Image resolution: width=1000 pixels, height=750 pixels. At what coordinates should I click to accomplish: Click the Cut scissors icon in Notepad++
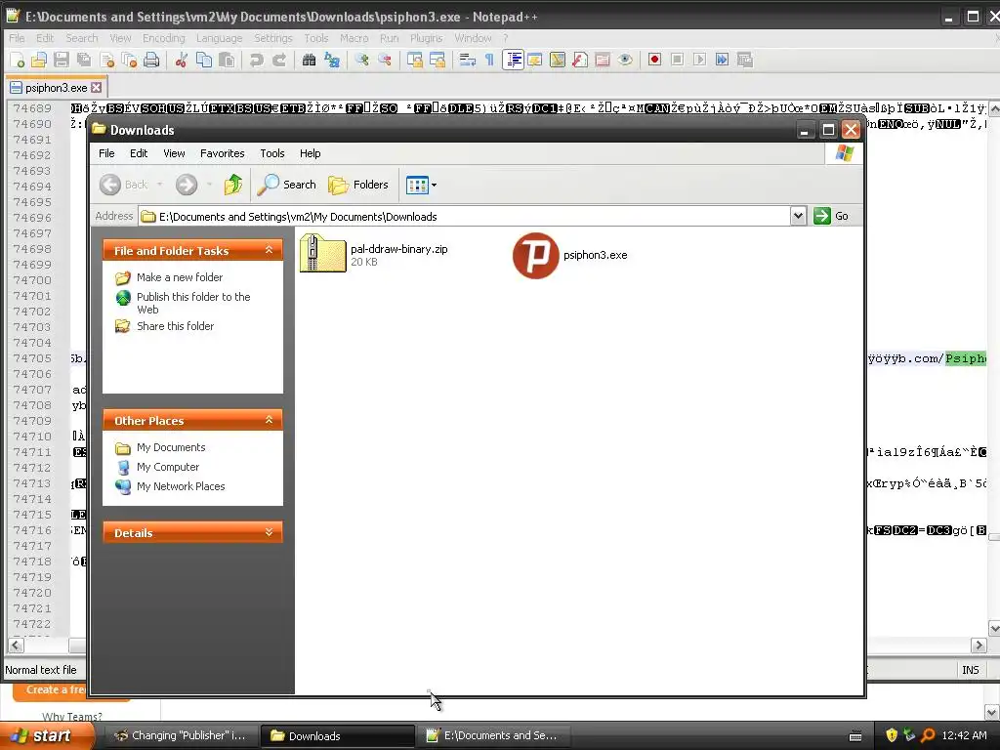pyautogui.click(x=181, y=60)
